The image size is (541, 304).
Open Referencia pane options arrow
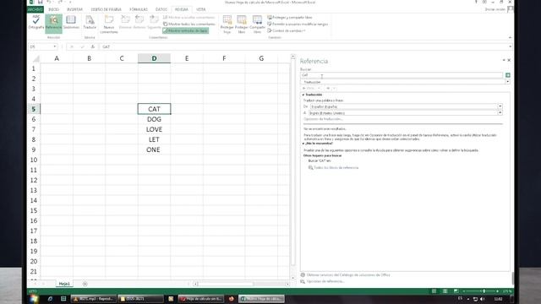point(504,60)
